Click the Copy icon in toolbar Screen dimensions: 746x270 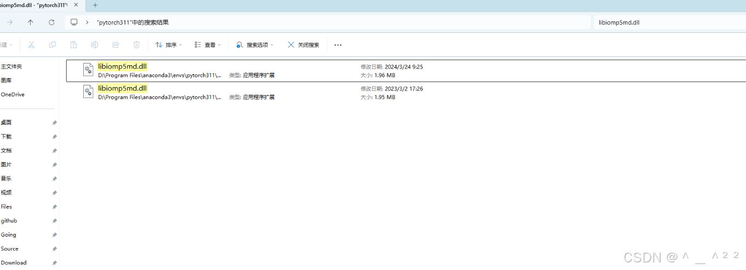point(53,45)
